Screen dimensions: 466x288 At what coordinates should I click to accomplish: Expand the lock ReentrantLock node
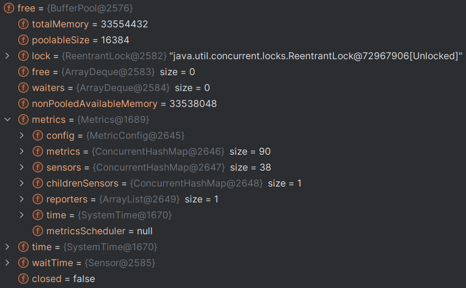click(7, 56)
